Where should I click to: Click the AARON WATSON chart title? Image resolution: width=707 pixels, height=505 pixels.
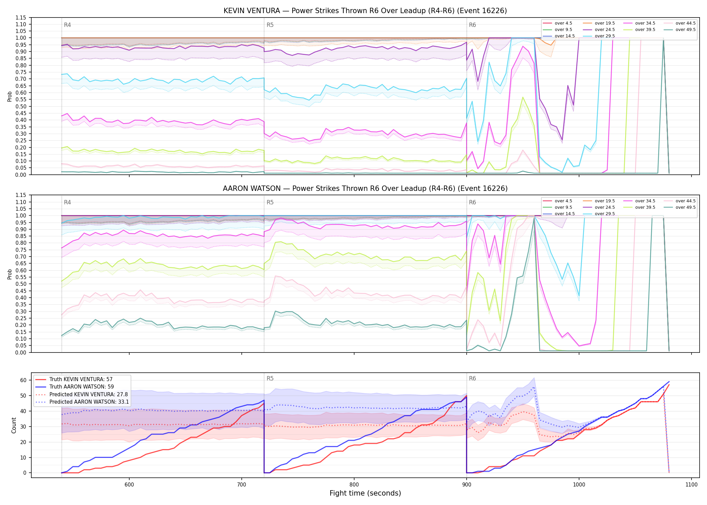coord(365,189)
